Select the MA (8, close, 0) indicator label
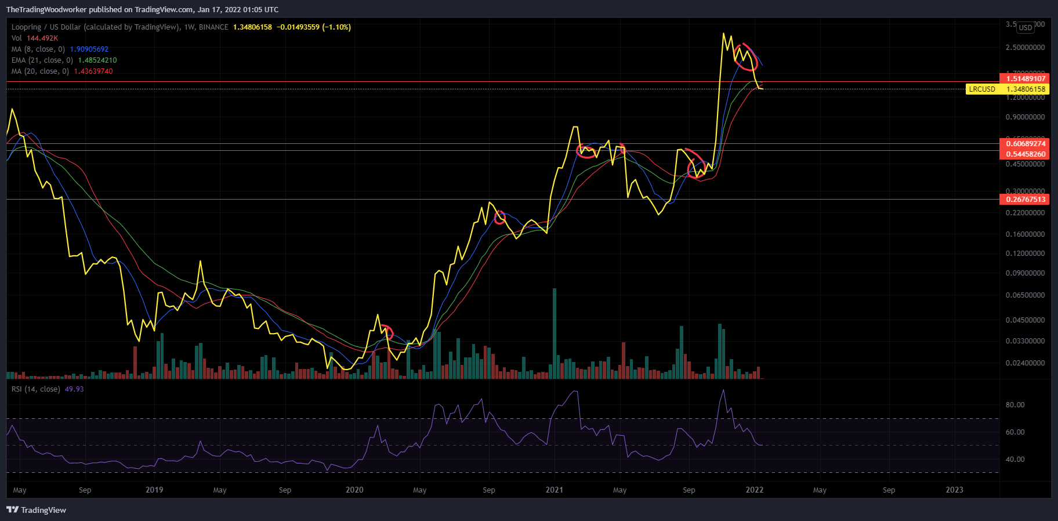The width and height of the screenshot is (1058, 521). [38, 49]
